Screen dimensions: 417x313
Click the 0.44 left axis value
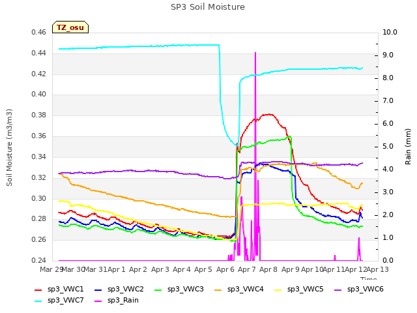click(x=39, y=53)
